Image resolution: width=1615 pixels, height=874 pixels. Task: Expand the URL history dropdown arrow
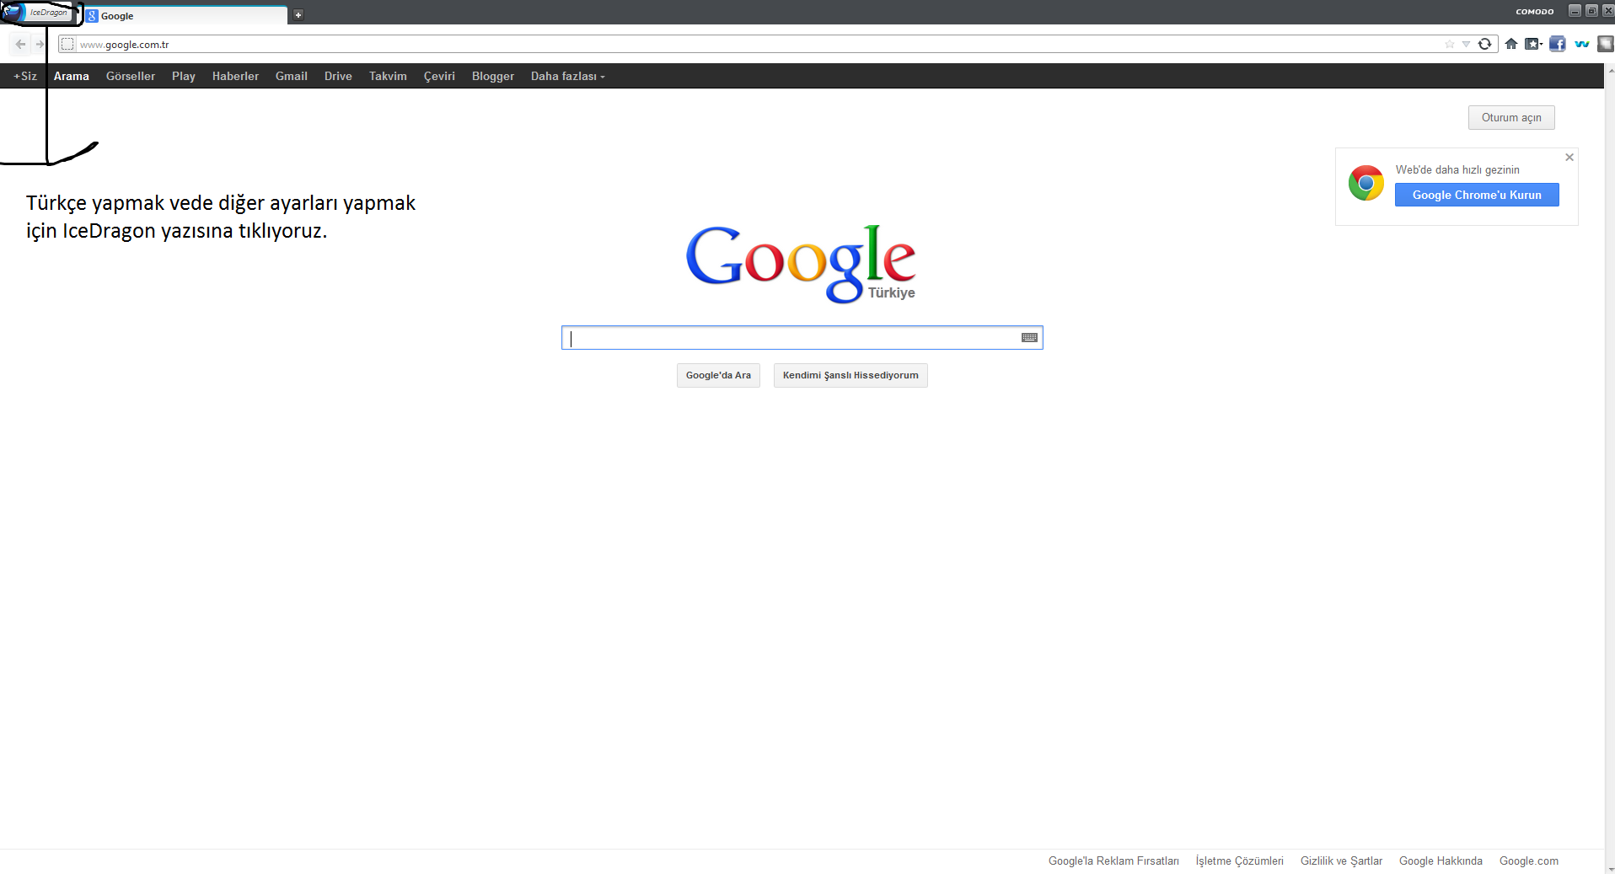[x=1466, y=45]
